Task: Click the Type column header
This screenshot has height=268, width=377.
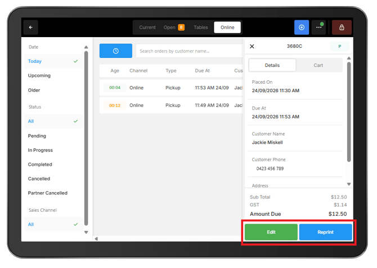Action: tap(170, 71)
